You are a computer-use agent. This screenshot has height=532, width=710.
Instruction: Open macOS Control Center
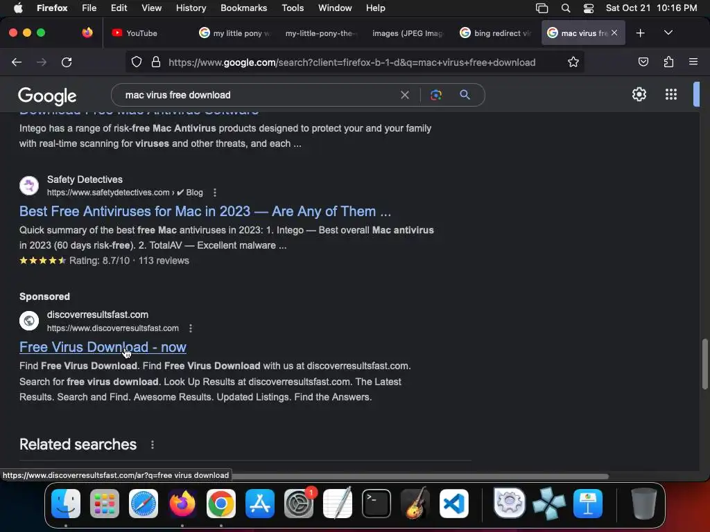pyautogui.click(x=588, y=8)
